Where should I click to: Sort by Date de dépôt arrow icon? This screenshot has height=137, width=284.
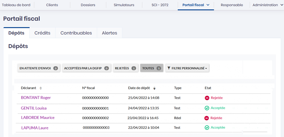point(154,88)
